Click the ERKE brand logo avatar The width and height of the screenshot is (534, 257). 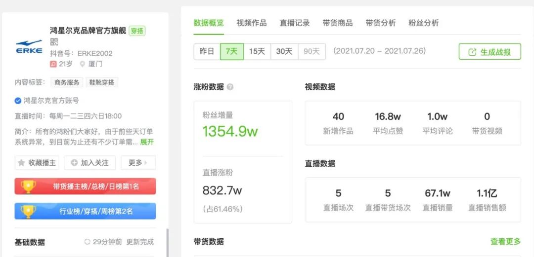(29, 47)
